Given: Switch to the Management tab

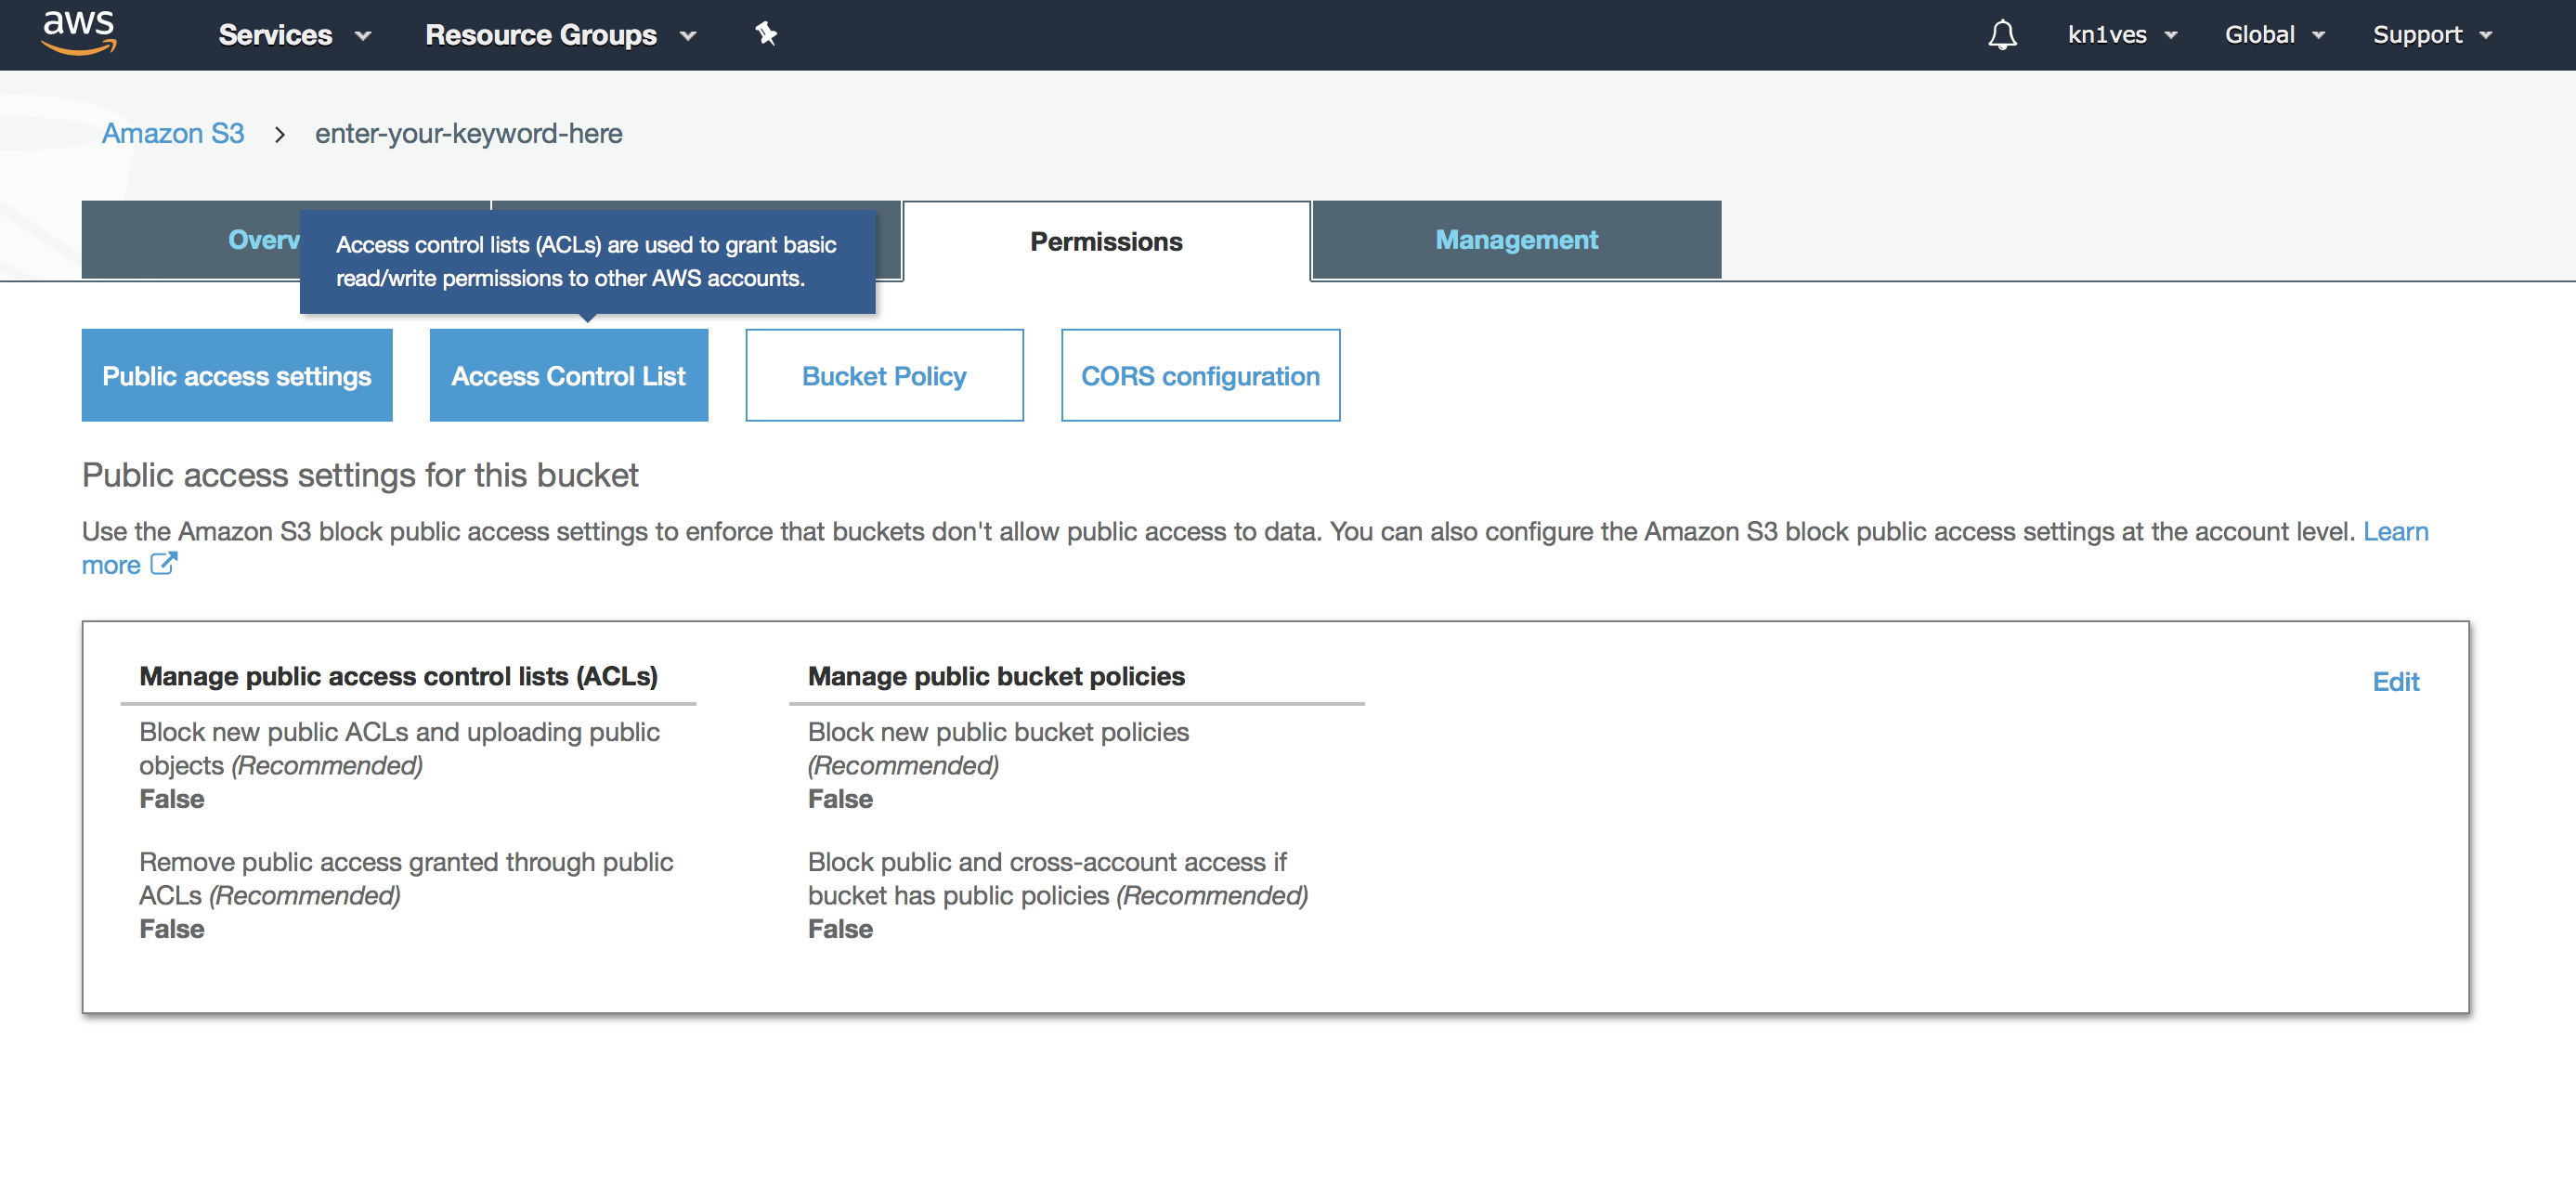Looking at the screenshot, I should point(1516,240).
